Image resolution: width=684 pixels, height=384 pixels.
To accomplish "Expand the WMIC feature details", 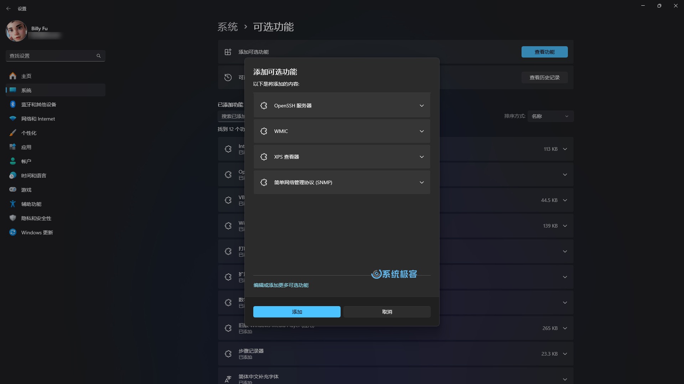I will point(421,131).
